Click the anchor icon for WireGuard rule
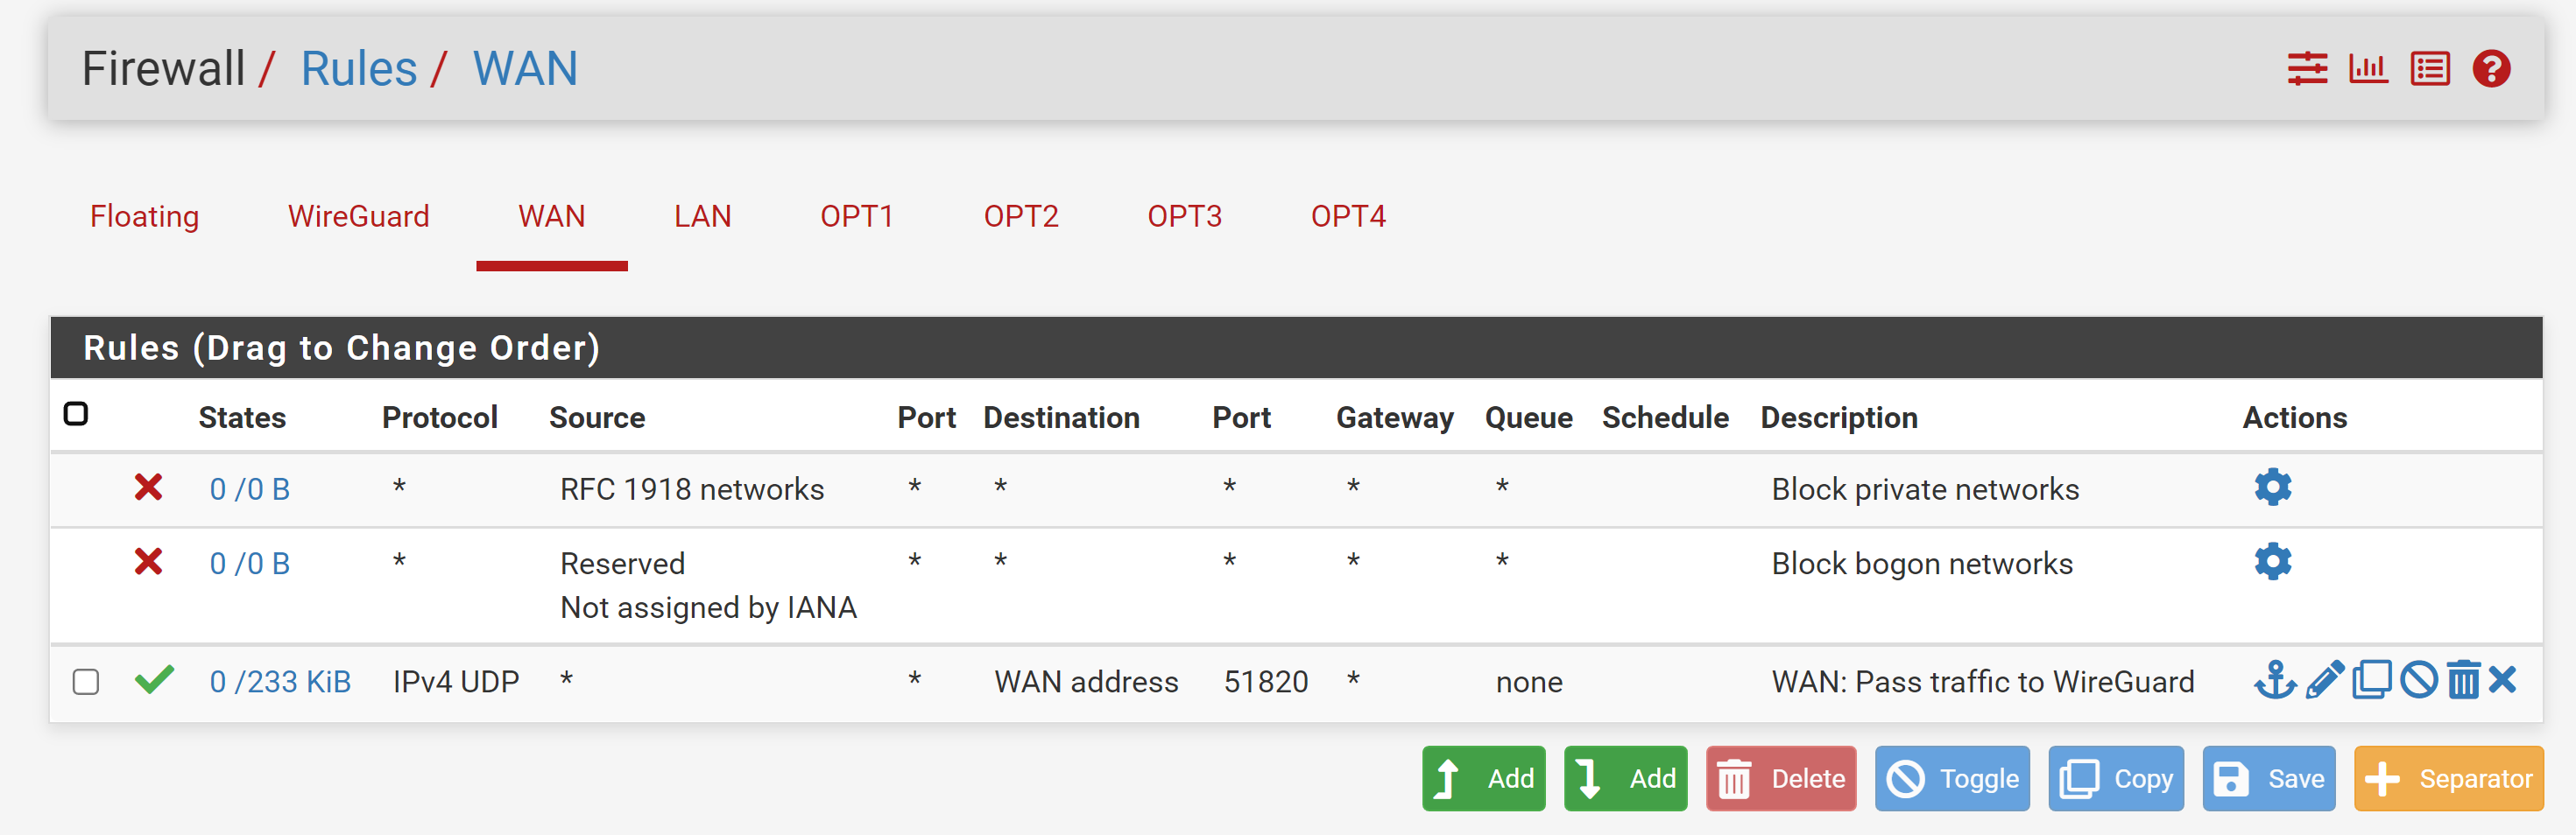This screenshot has width=2576, height=835. pos(2275,681)
